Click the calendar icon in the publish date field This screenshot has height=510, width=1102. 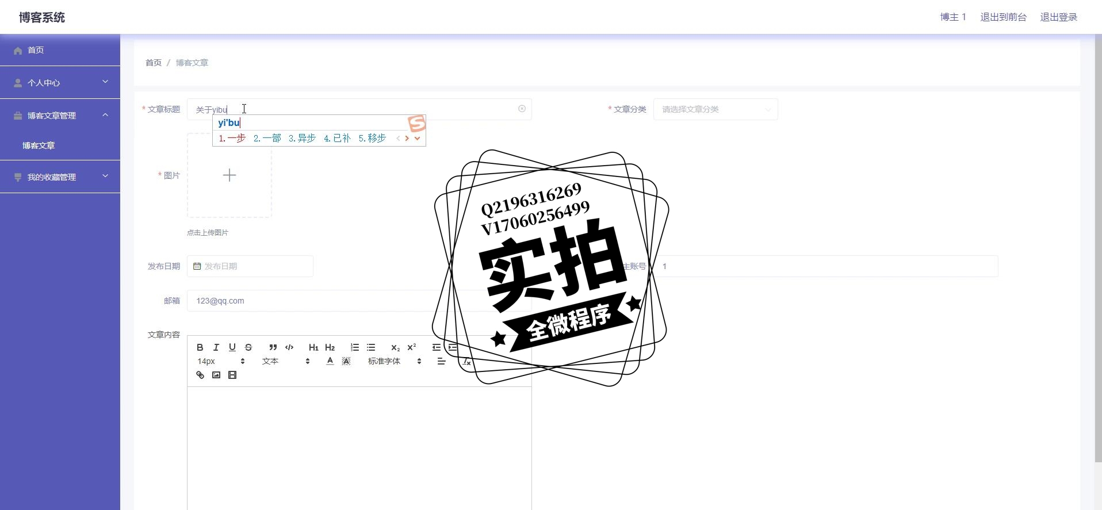pos(197,266)
